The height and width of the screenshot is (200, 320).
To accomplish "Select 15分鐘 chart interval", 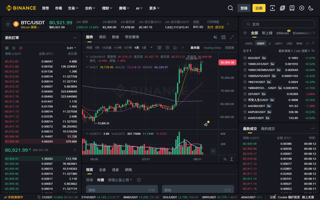I will [107, 47].
